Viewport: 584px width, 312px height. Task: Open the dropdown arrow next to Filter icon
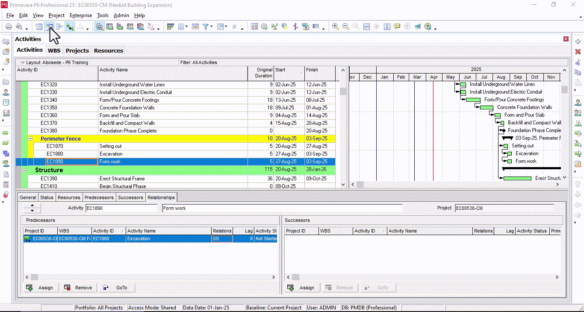point(212,27)
